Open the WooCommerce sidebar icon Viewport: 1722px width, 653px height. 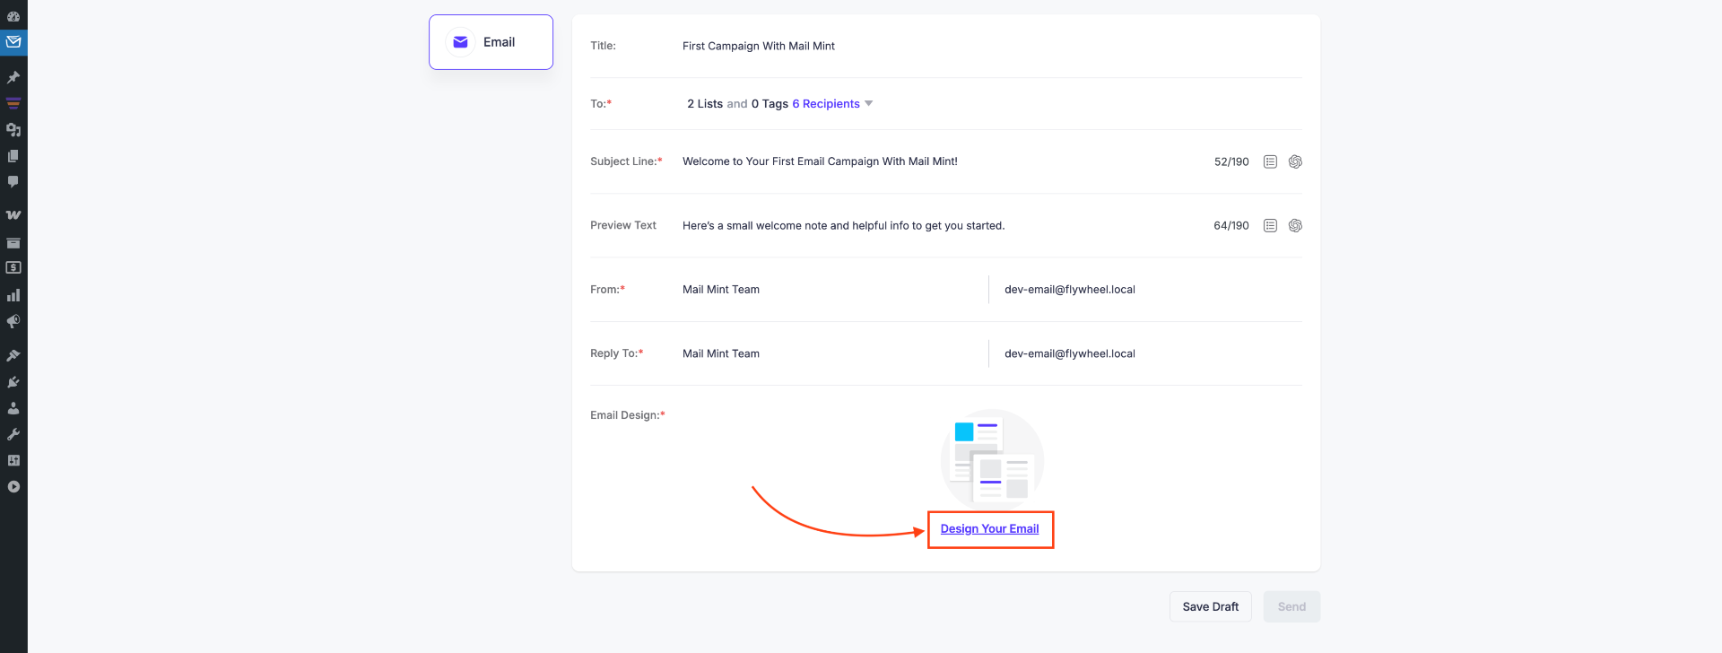[13, 215]
